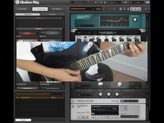Open the preset dropdown above Fast Comp

click(84, 86)
